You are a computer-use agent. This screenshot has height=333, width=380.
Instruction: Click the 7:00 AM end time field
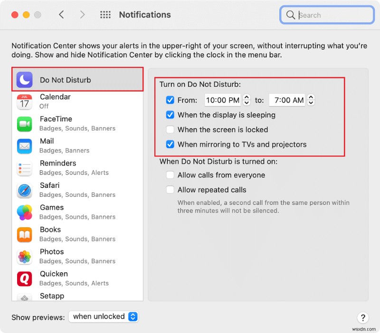point(287,100)
